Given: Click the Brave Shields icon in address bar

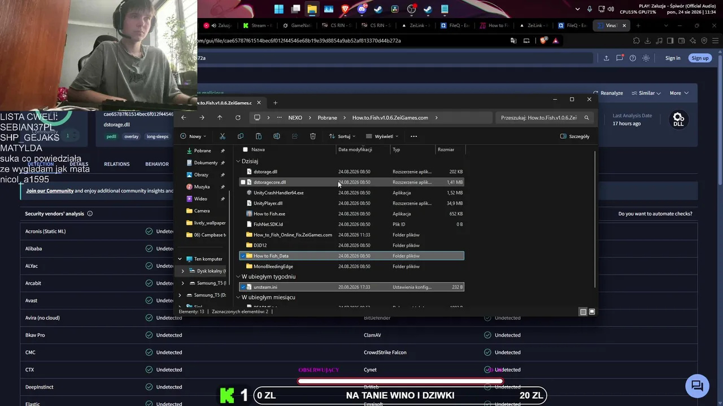Looking at the screenshot, I should click(x=543, y=41).
